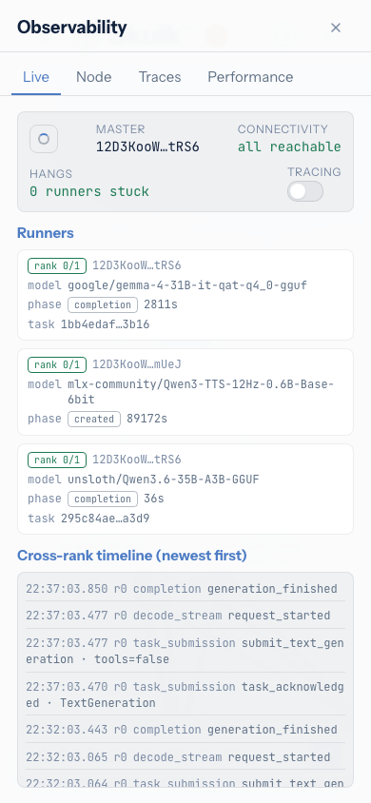The width and height of the screenshot is (371, 803).
Task: Select master ID 12D3KooW…tRS6
Action: (147, 147)
